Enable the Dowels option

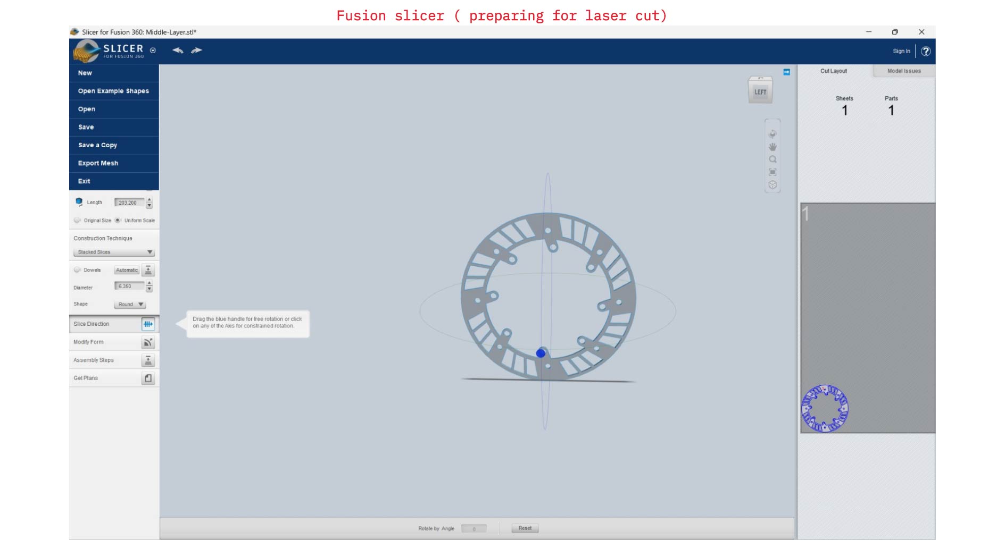(x=78, y=270)
